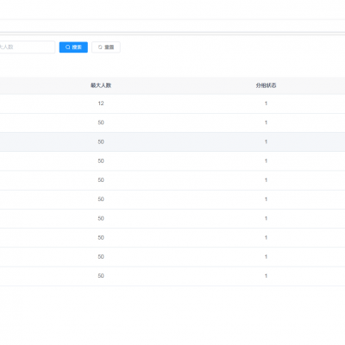Select the last 50 value in table

(101, 276)
